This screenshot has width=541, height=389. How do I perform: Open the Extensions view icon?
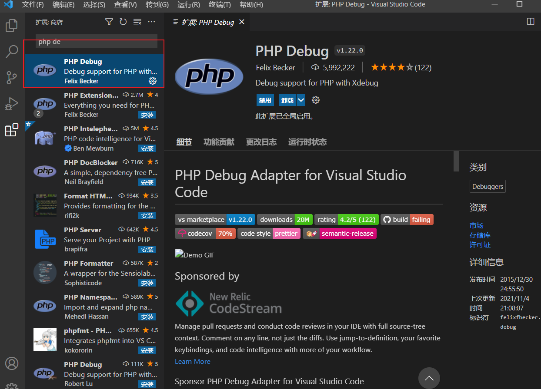12,130
